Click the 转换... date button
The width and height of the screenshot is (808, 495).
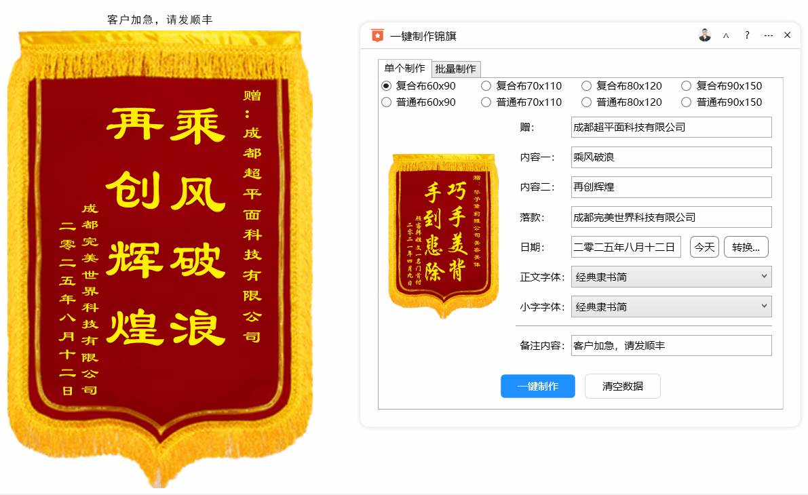[x=746, y=248]
